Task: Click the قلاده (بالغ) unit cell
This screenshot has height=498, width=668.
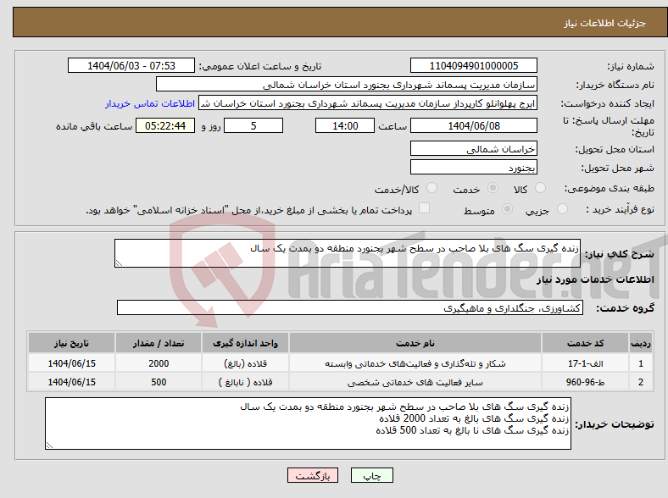Action: tap(245, 363)
